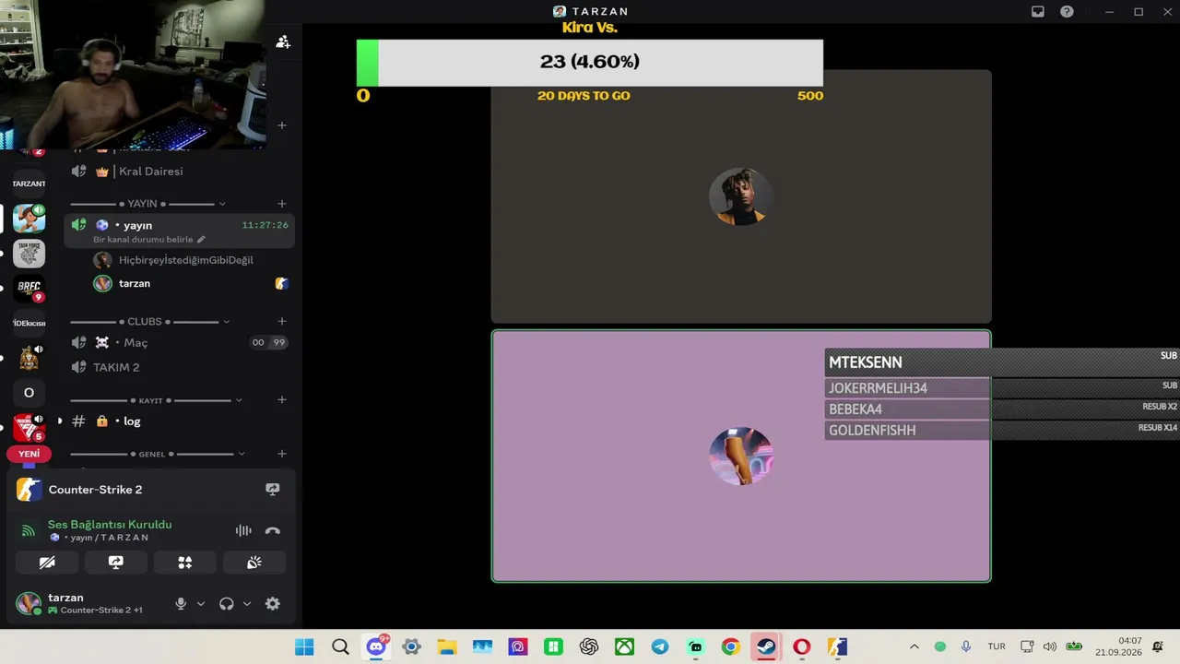Open the log text channel
This screenshot has width=1180, height=664.
(x=180, y=421)
